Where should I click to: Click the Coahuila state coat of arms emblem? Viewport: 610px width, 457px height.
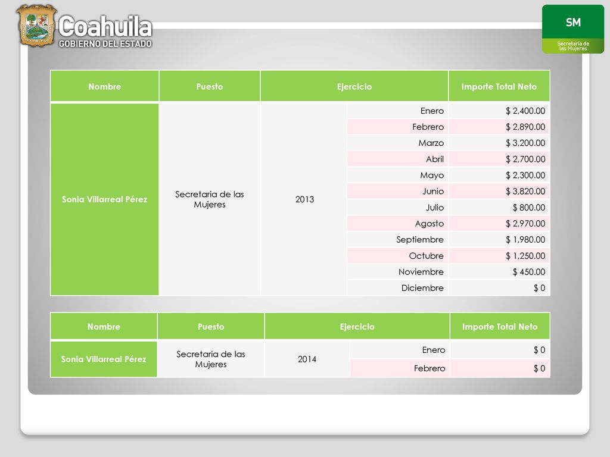[36, 26]
